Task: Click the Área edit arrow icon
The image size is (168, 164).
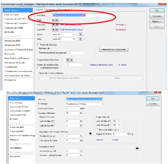Action: [x=81, y=39]
